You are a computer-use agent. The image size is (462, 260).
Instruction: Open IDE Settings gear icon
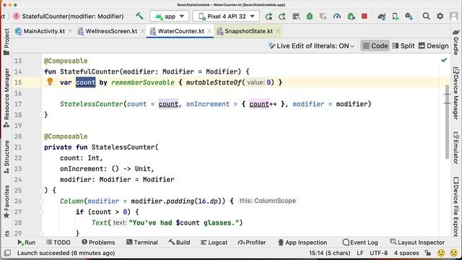coord(440,16)
